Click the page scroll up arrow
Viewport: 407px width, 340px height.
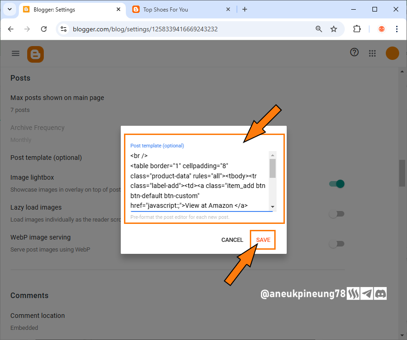click(402, 71)
